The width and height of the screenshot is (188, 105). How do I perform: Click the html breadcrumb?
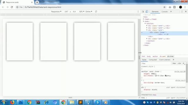(143, 56)
